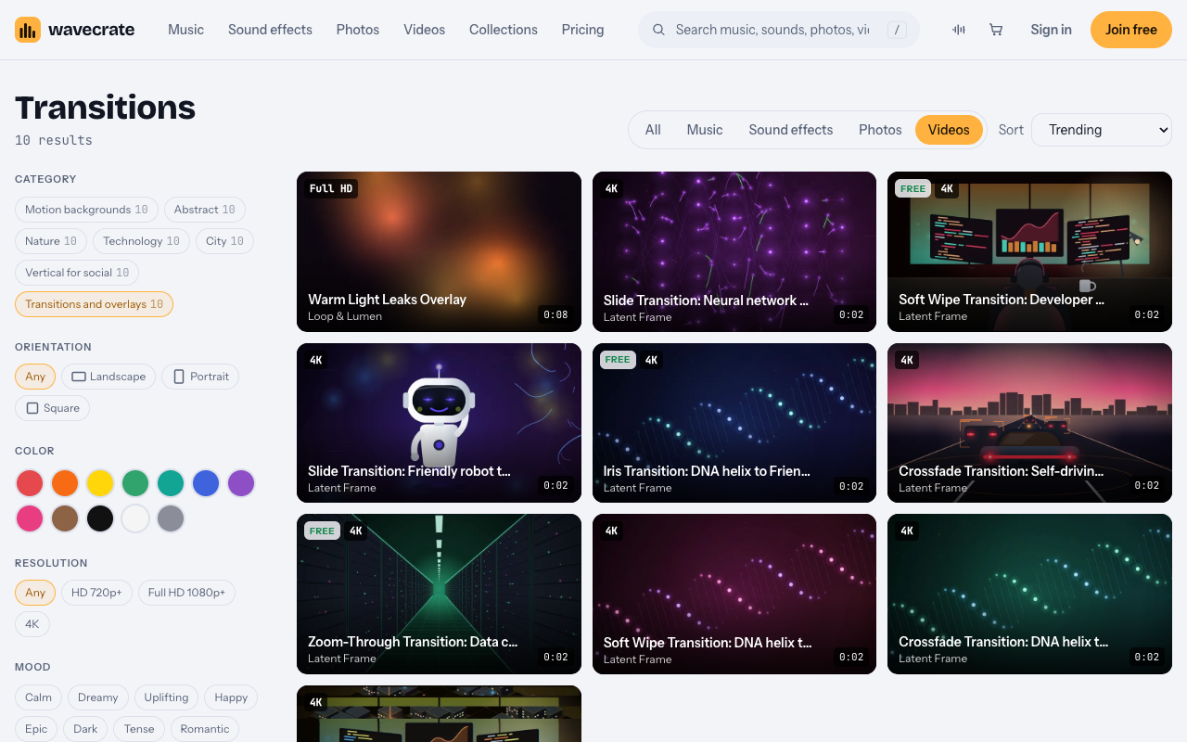Open the Music menu in top navigation

(185, 30)
